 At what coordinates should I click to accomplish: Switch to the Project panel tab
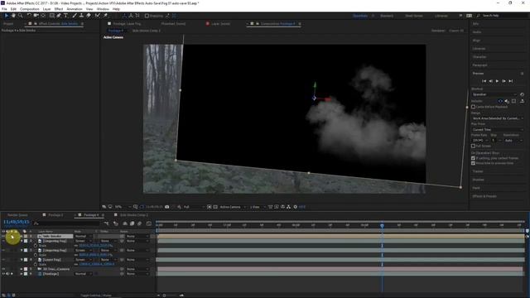pyautogui.click(x=8, y=24)
